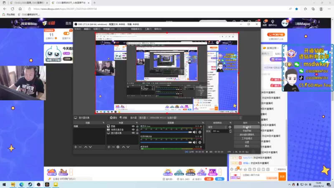This screenshot has height=188, width=334.
Task: Lock the video capture device source
Action: (x=137, y=130)
